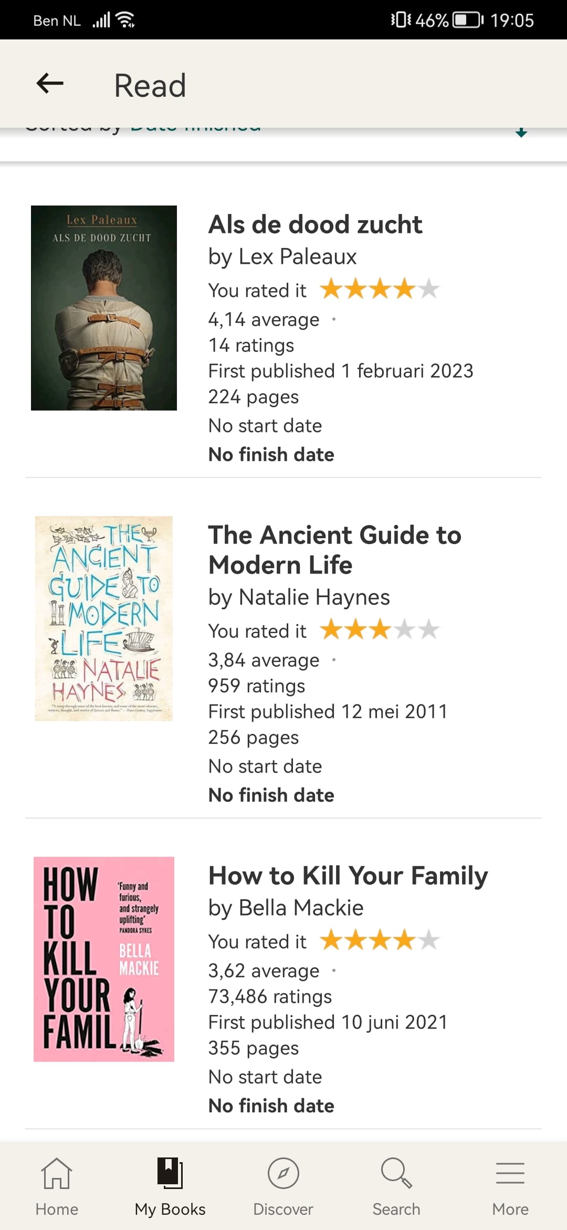This screenshot has height=1230, width=567.
Task: Toggle sort direction arrow icon
Action: click(x=521, y=131)
